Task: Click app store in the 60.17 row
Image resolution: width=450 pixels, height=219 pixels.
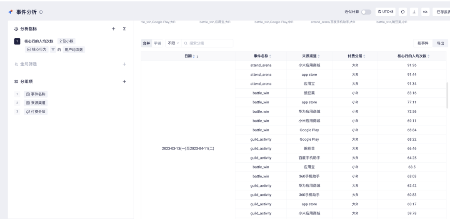Action: [x=309, y=204]
